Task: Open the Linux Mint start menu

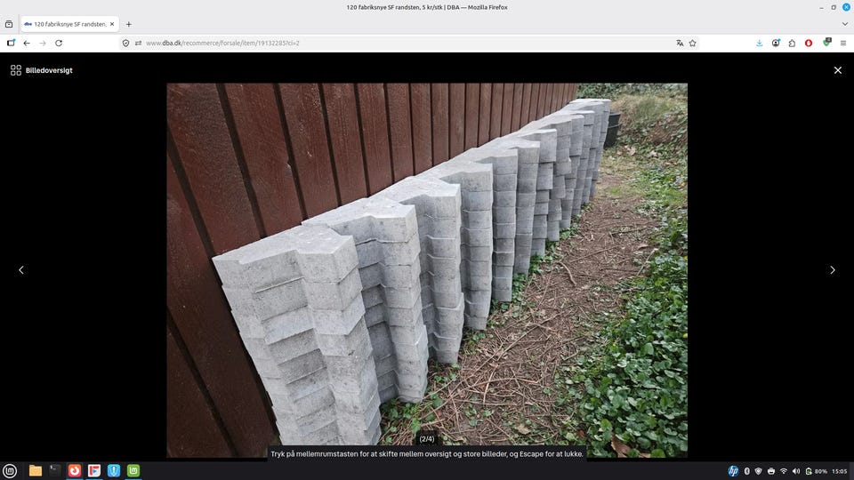Action: pyautogui.click(x=10, y=471)
